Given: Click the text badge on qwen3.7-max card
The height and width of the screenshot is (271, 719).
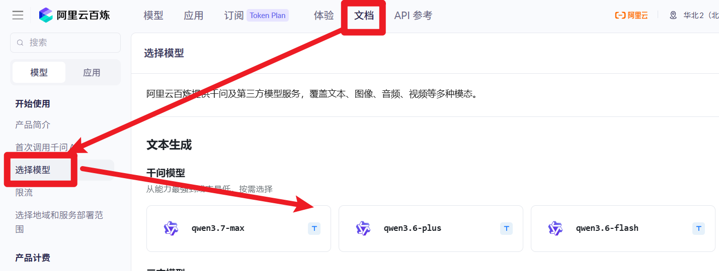Looking at the screenshot, I should [x=314, y=228].
